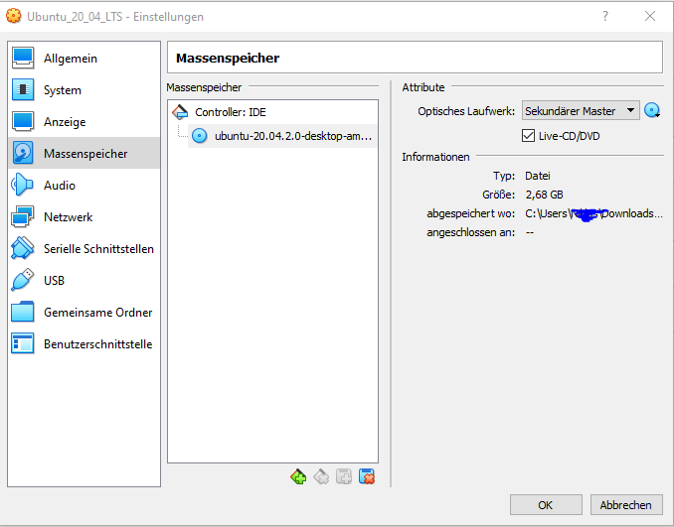Click the 'Optisches Laufwerk:' label

tap(466, 111)
